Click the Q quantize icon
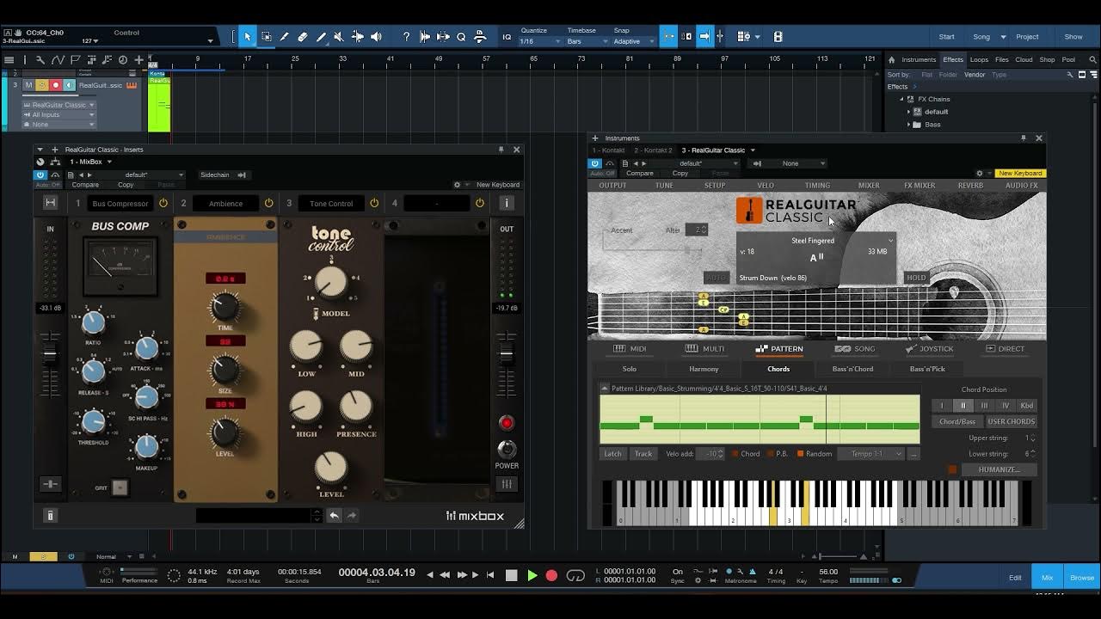 [461, 37]
